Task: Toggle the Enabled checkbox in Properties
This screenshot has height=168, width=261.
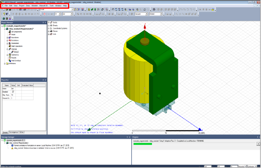Action: [13, 92]
